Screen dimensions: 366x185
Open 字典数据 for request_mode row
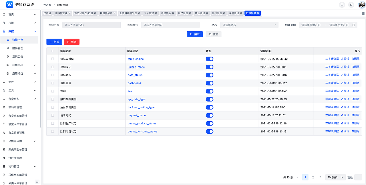click(332, 115)
